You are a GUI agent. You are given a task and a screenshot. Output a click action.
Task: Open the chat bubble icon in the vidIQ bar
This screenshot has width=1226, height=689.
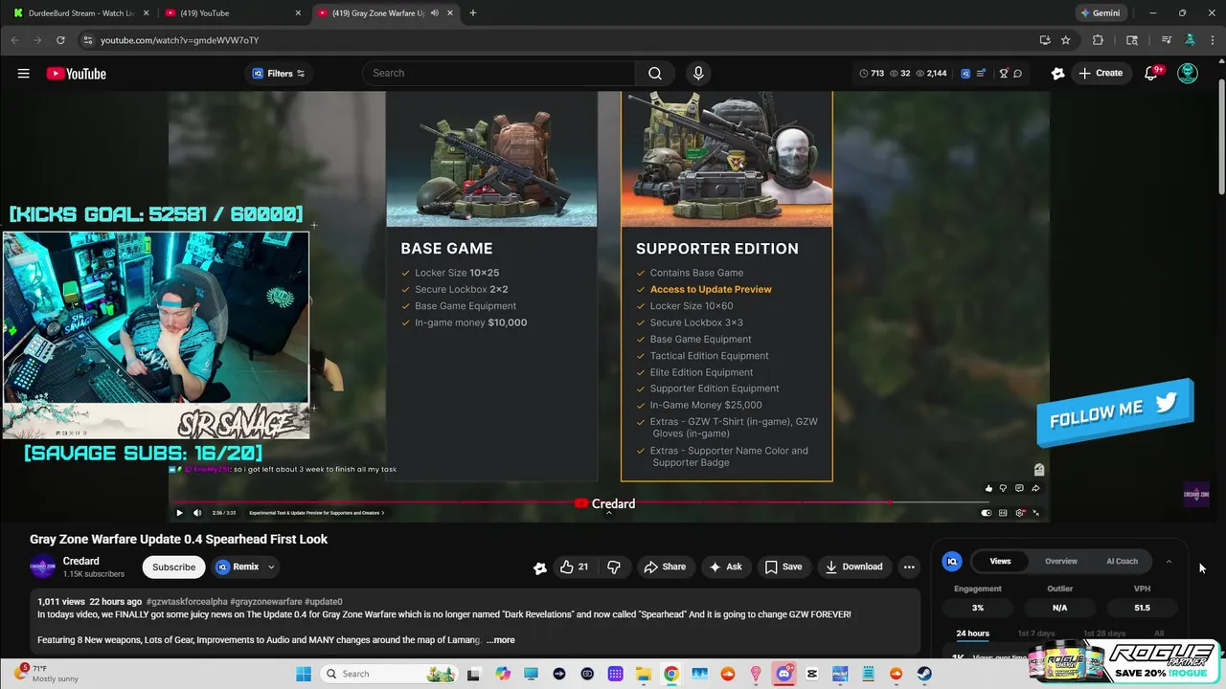1018,74
